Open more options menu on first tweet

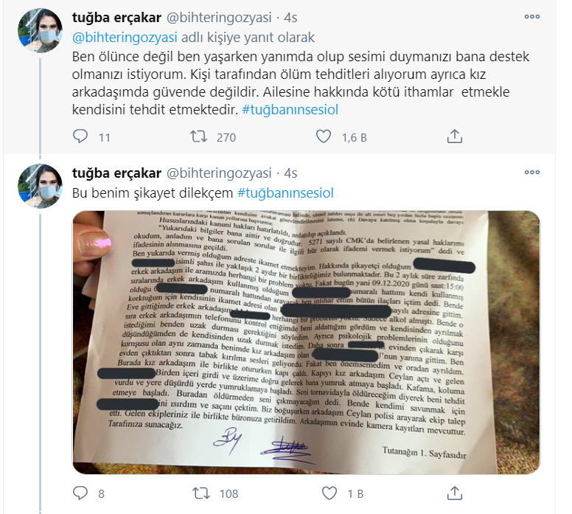coord(532,16)
